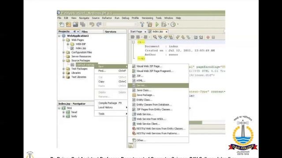Image resolution: width=282 pixels, height=158 pixels.
Task: Click the body tag icon in Navigator
Action: click(x=68, y=116)
